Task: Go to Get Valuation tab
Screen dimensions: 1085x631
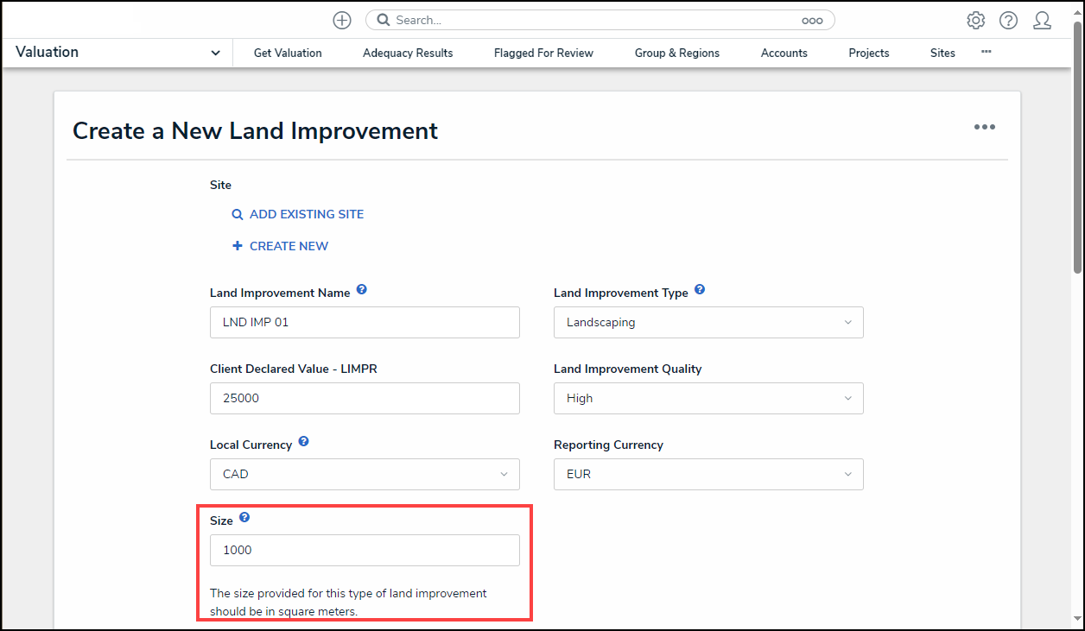Action: click(288, 53)
